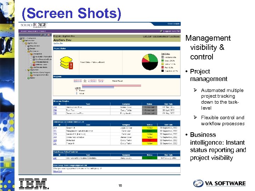Click the black Completed legend swatch
255x191 pixels.
pyautogui.click(x=163, y=71)
